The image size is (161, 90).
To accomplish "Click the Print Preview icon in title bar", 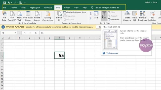I will click(20, 2).
